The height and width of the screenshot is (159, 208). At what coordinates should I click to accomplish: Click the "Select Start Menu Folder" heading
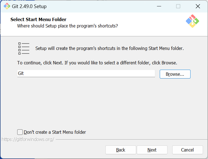pyautogui.click(x=38, y=19)
